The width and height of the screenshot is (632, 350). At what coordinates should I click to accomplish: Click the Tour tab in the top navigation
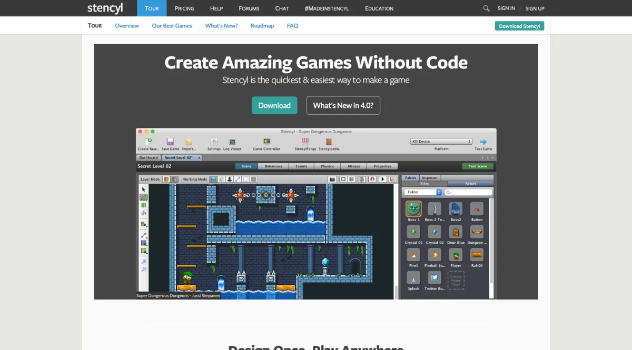(x=152, y=8)
